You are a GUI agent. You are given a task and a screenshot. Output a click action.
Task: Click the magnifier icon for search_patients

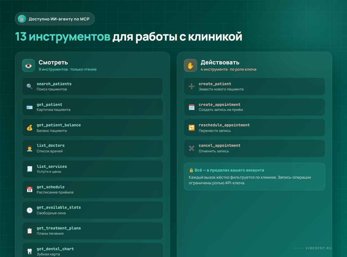point(29,86)
